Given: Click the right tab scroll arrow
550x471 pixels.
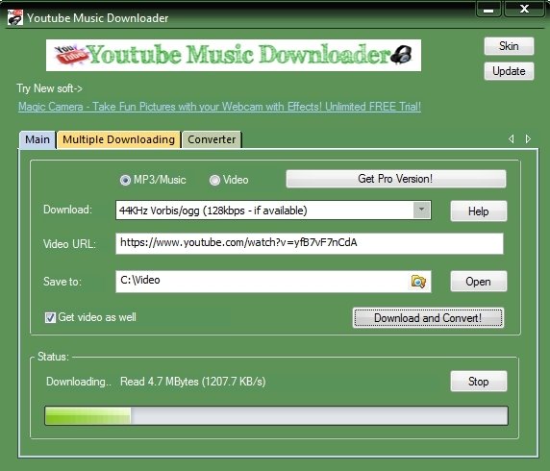Looking at the screenshot, I should [528, 139].
